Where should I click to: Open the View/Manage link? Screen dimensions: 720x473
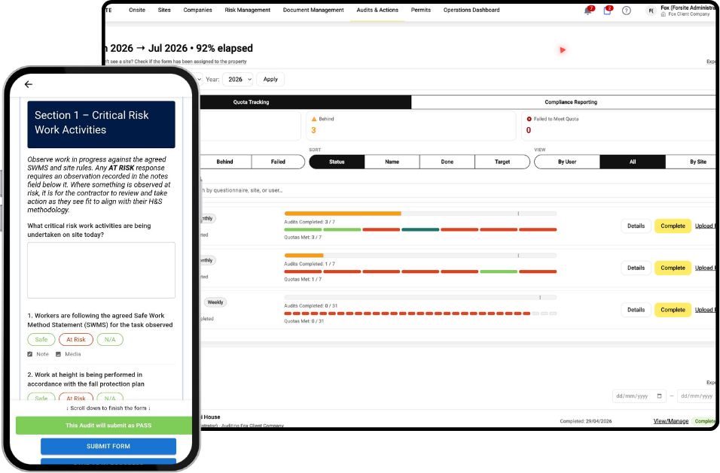pyautogui.click(x=671, y=421)
